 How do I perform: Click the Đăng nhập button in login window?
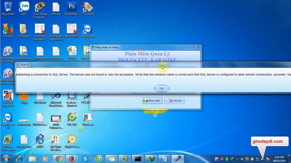[153, 101]
